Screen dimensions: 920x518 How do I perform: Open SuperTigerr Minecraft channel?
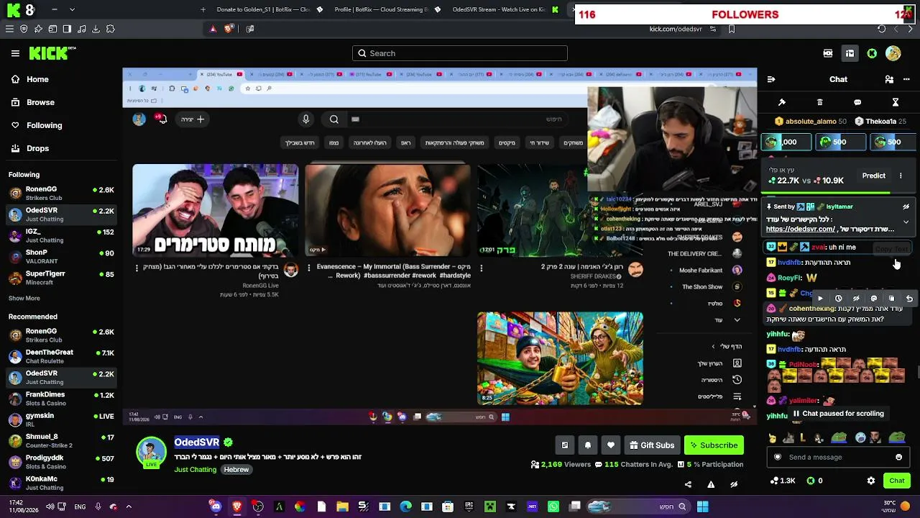(x=61, y=277)
